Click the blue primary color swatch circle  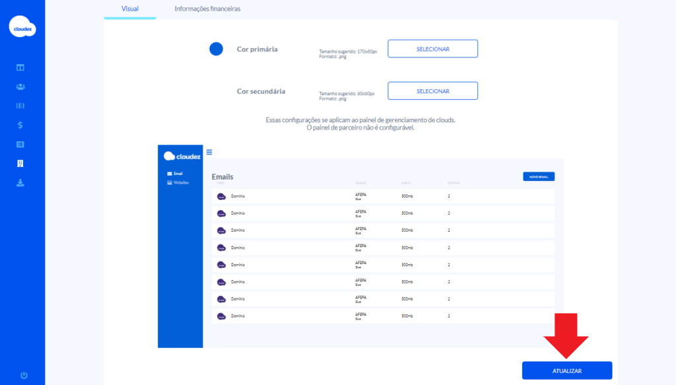216,49
